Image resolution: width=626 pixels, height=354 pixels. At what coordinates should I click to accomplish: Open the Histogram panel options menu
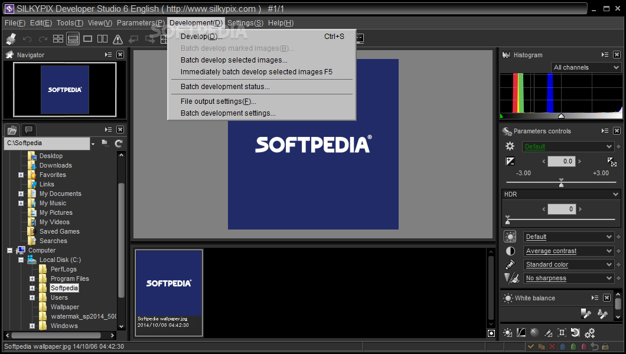(605, 55)
